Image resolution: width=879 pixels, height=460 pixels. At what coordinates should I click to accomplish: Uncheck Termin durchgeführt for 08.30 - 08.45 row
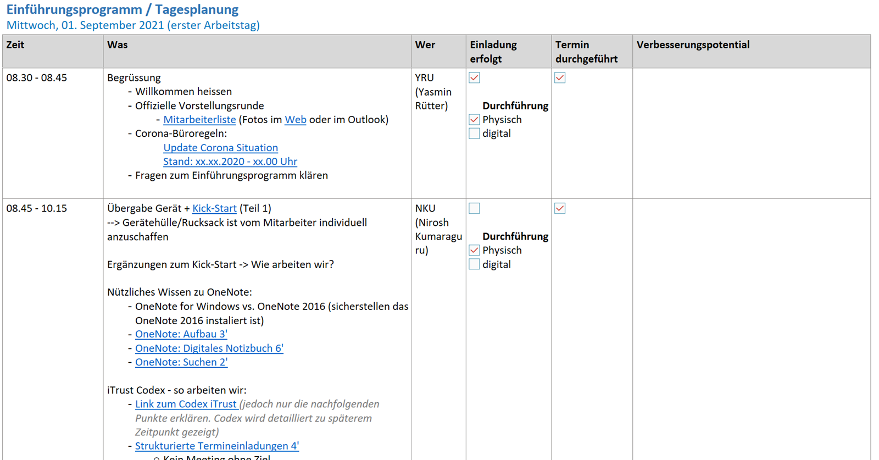[x=559, y=77]
